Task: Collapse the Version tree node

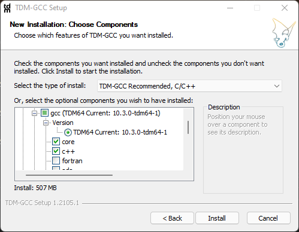Action: point(46,123)
